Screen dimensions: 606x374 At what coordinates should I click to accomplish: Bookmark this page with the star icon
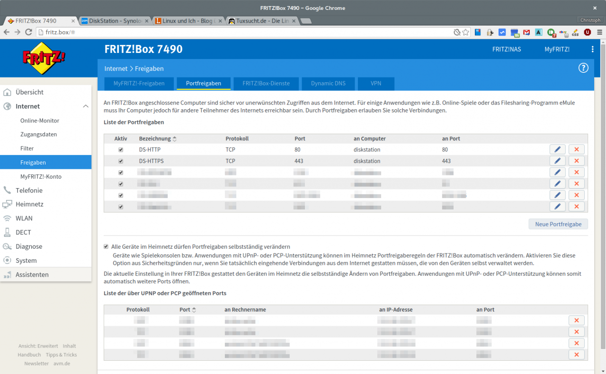tap(465, 32)
